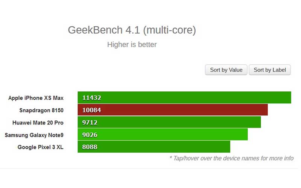Click the 10084 score value
301x188 pixels.
pyautogui.click(x=91, y=110)
